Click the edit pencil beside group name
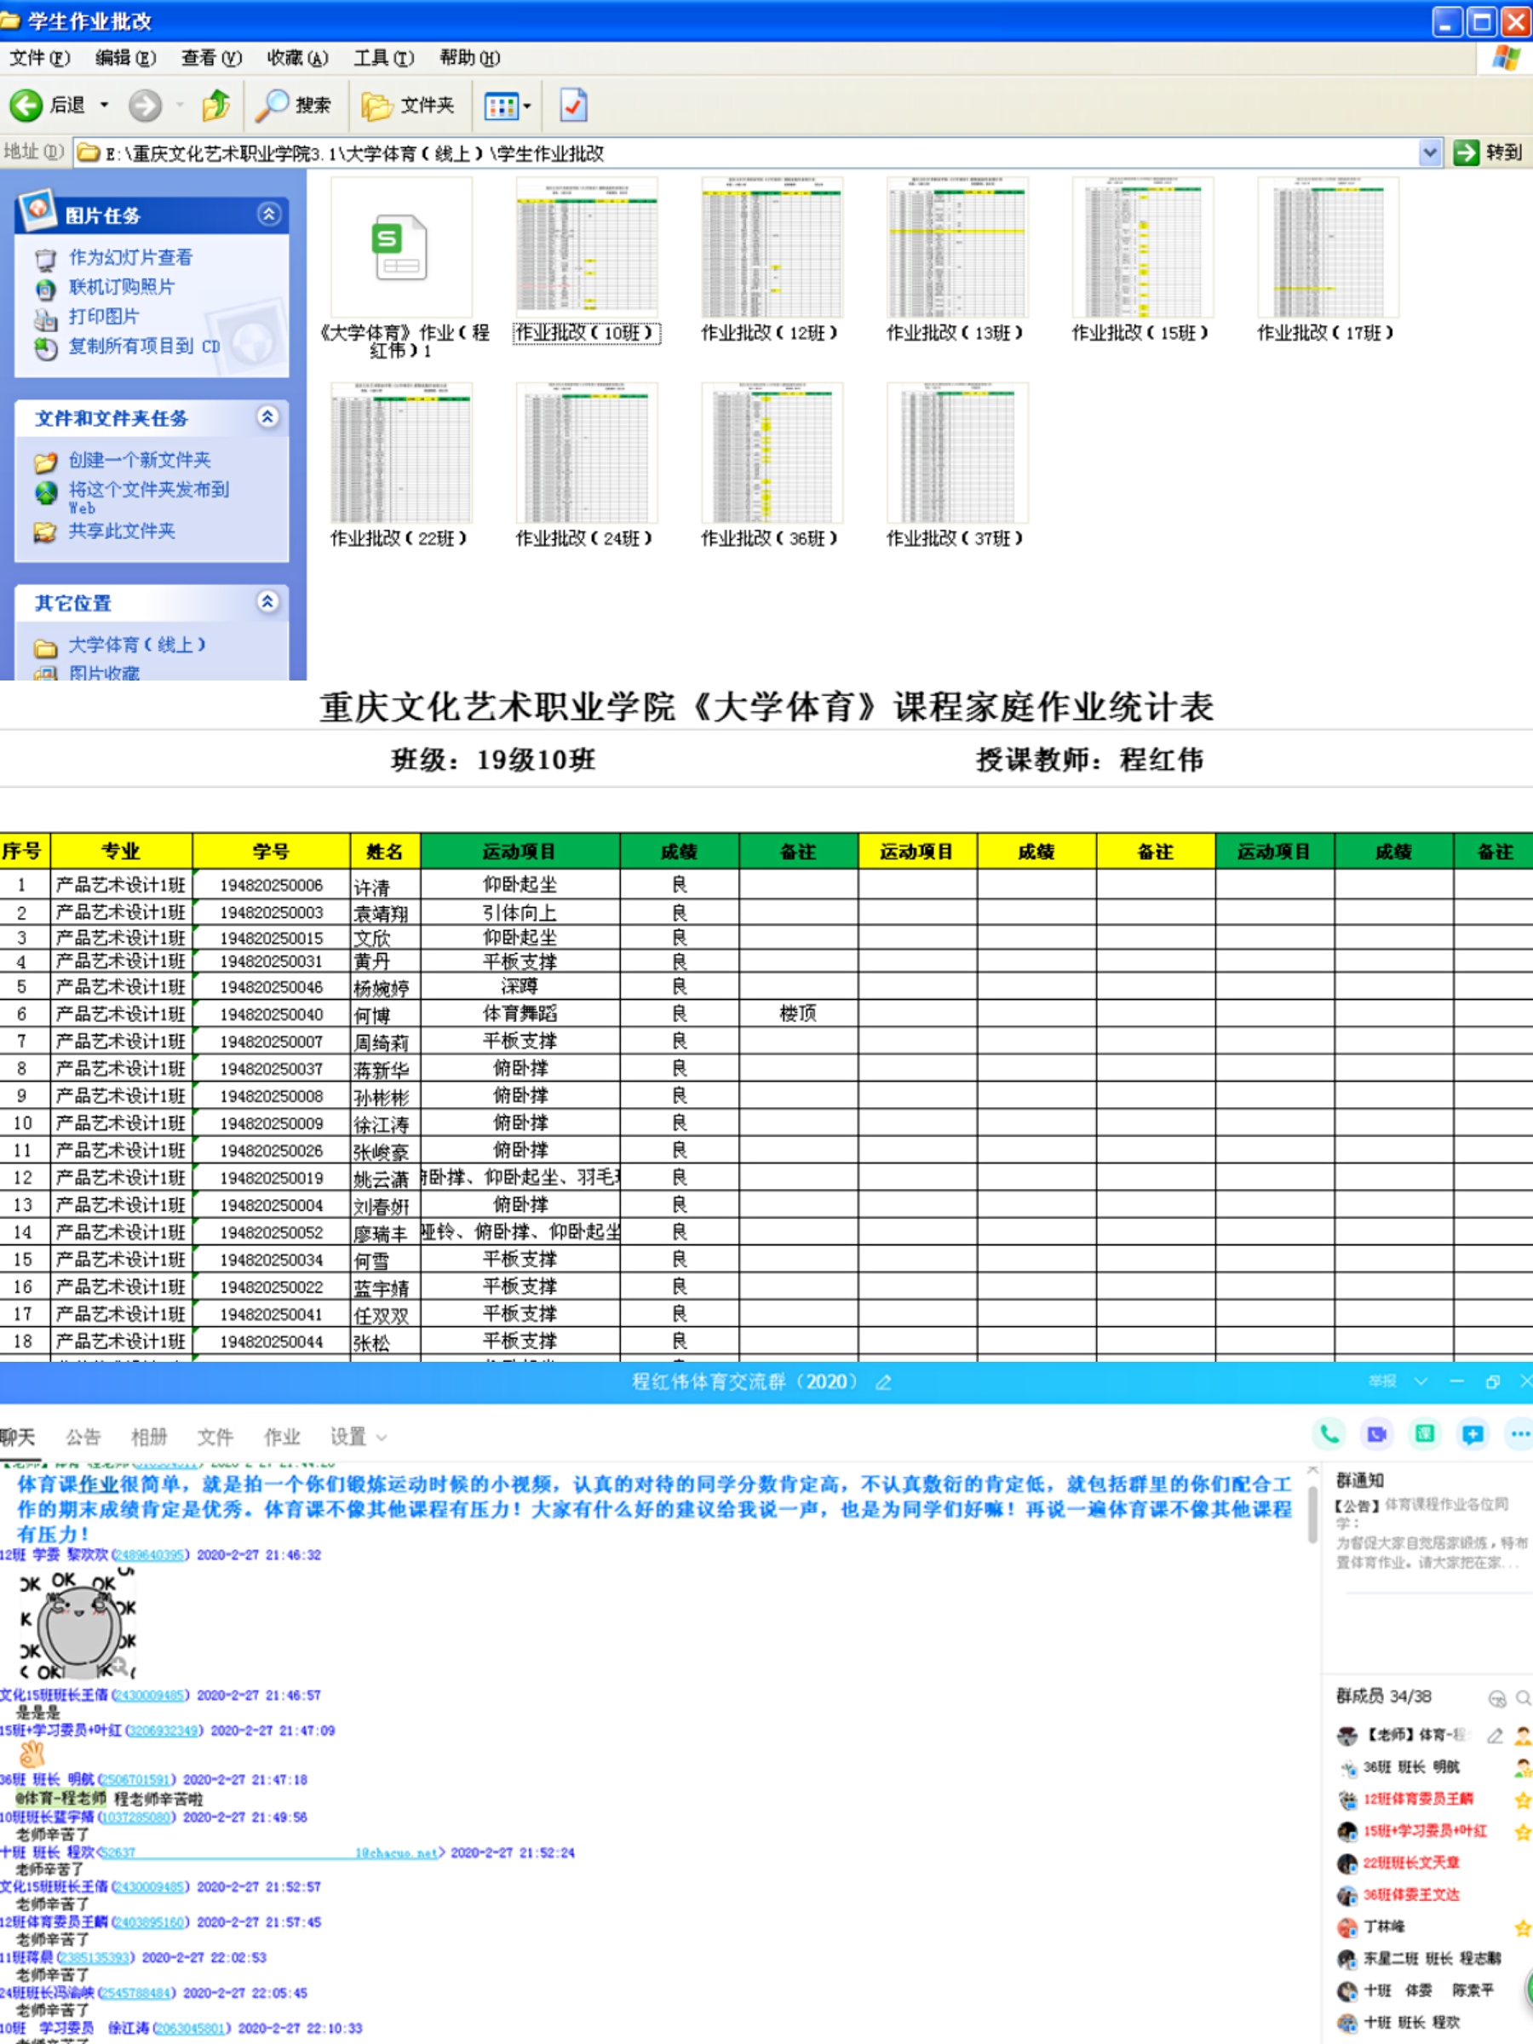1533x2044 pixels. tap(883, 1382)
